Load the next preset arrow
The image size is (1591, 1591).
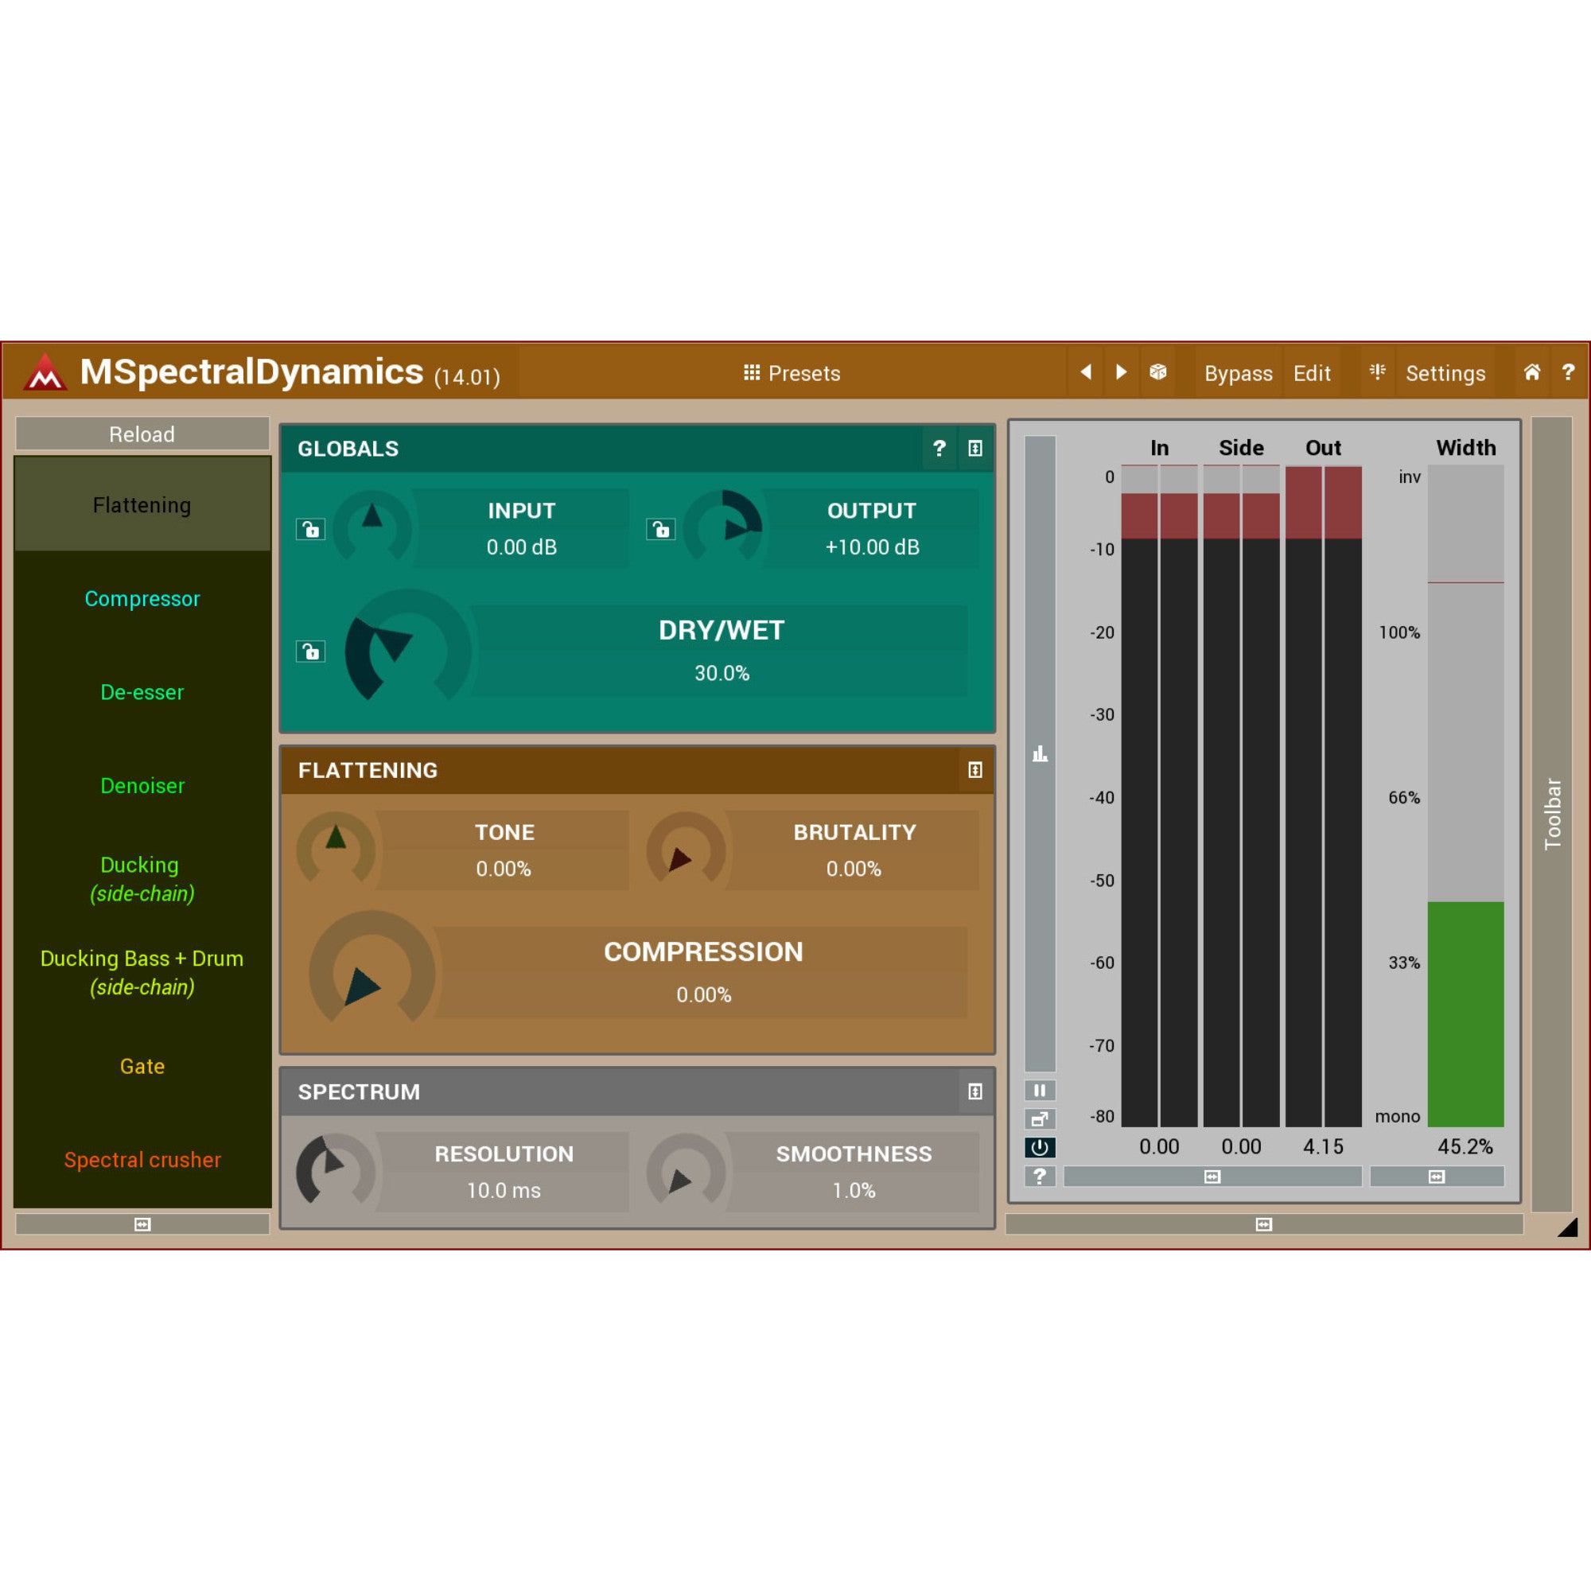coord(1121,372)
